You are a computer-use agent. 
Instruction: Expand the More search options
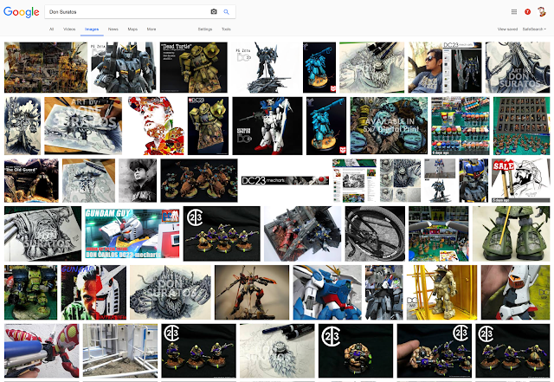pyautogui.click(x=151, y=29)
